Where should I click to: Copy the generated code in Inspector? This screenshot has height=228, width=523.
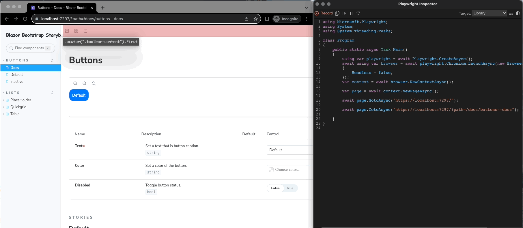pyautogui.click(x=337, y=13)
